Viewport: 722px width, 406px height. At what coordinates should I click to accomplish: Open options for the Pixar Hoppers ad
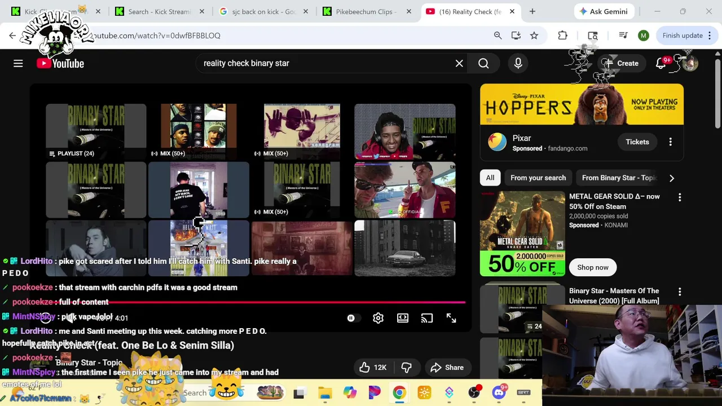tap(670, 142)
